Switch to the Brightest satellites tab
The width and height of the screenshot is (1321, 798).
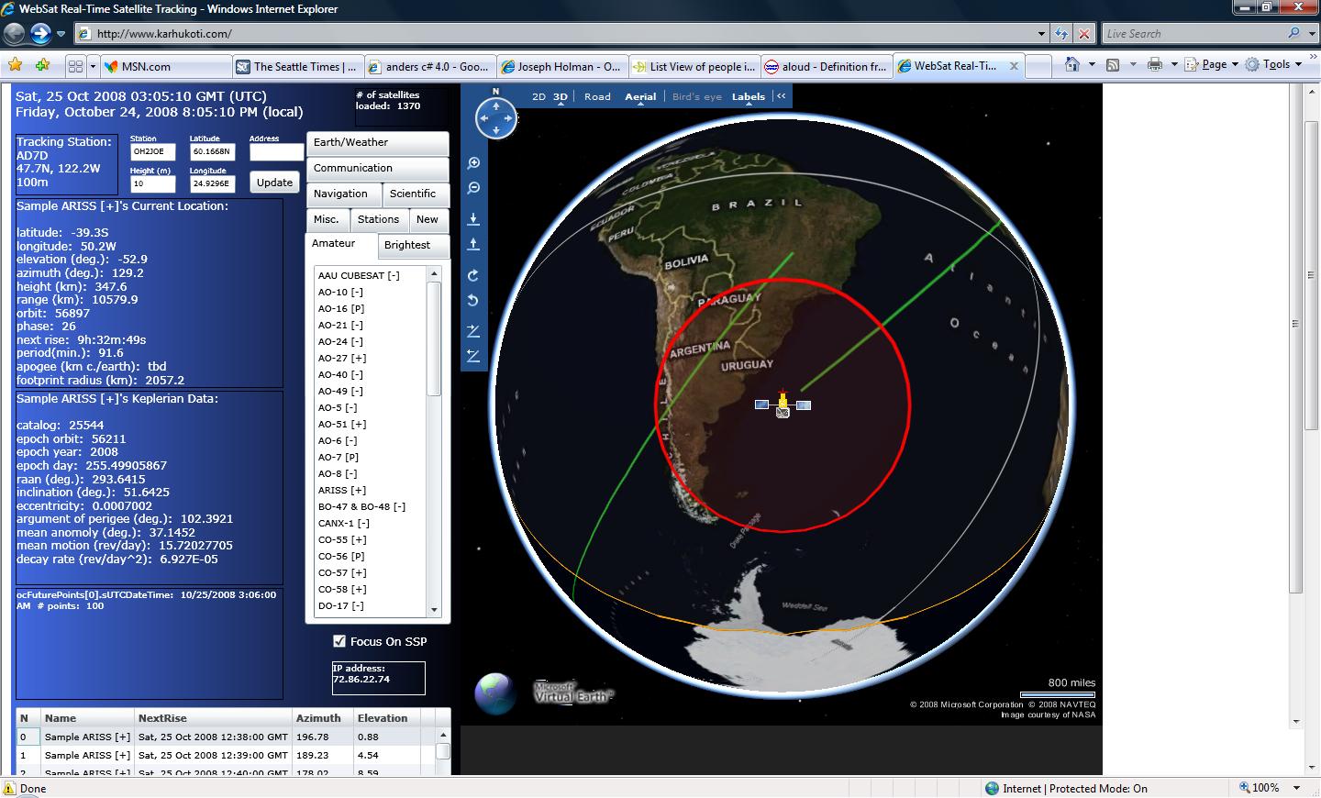pos(414,246)
